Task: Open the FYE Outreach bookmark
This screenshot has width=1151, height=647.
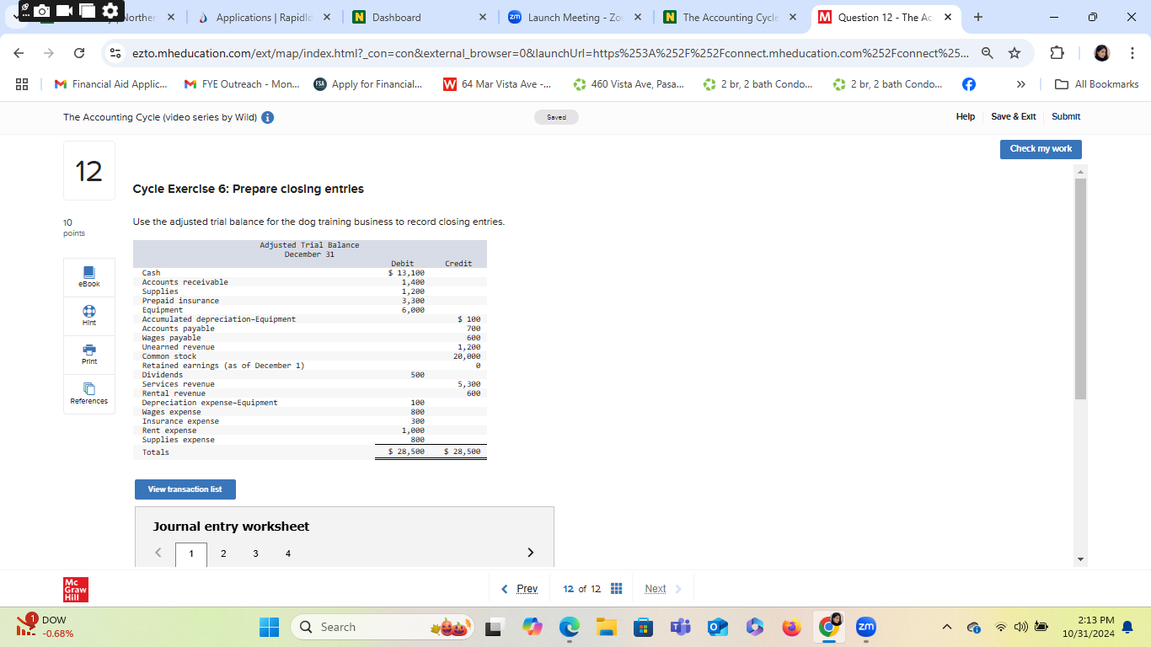Action: pos(242,84)
